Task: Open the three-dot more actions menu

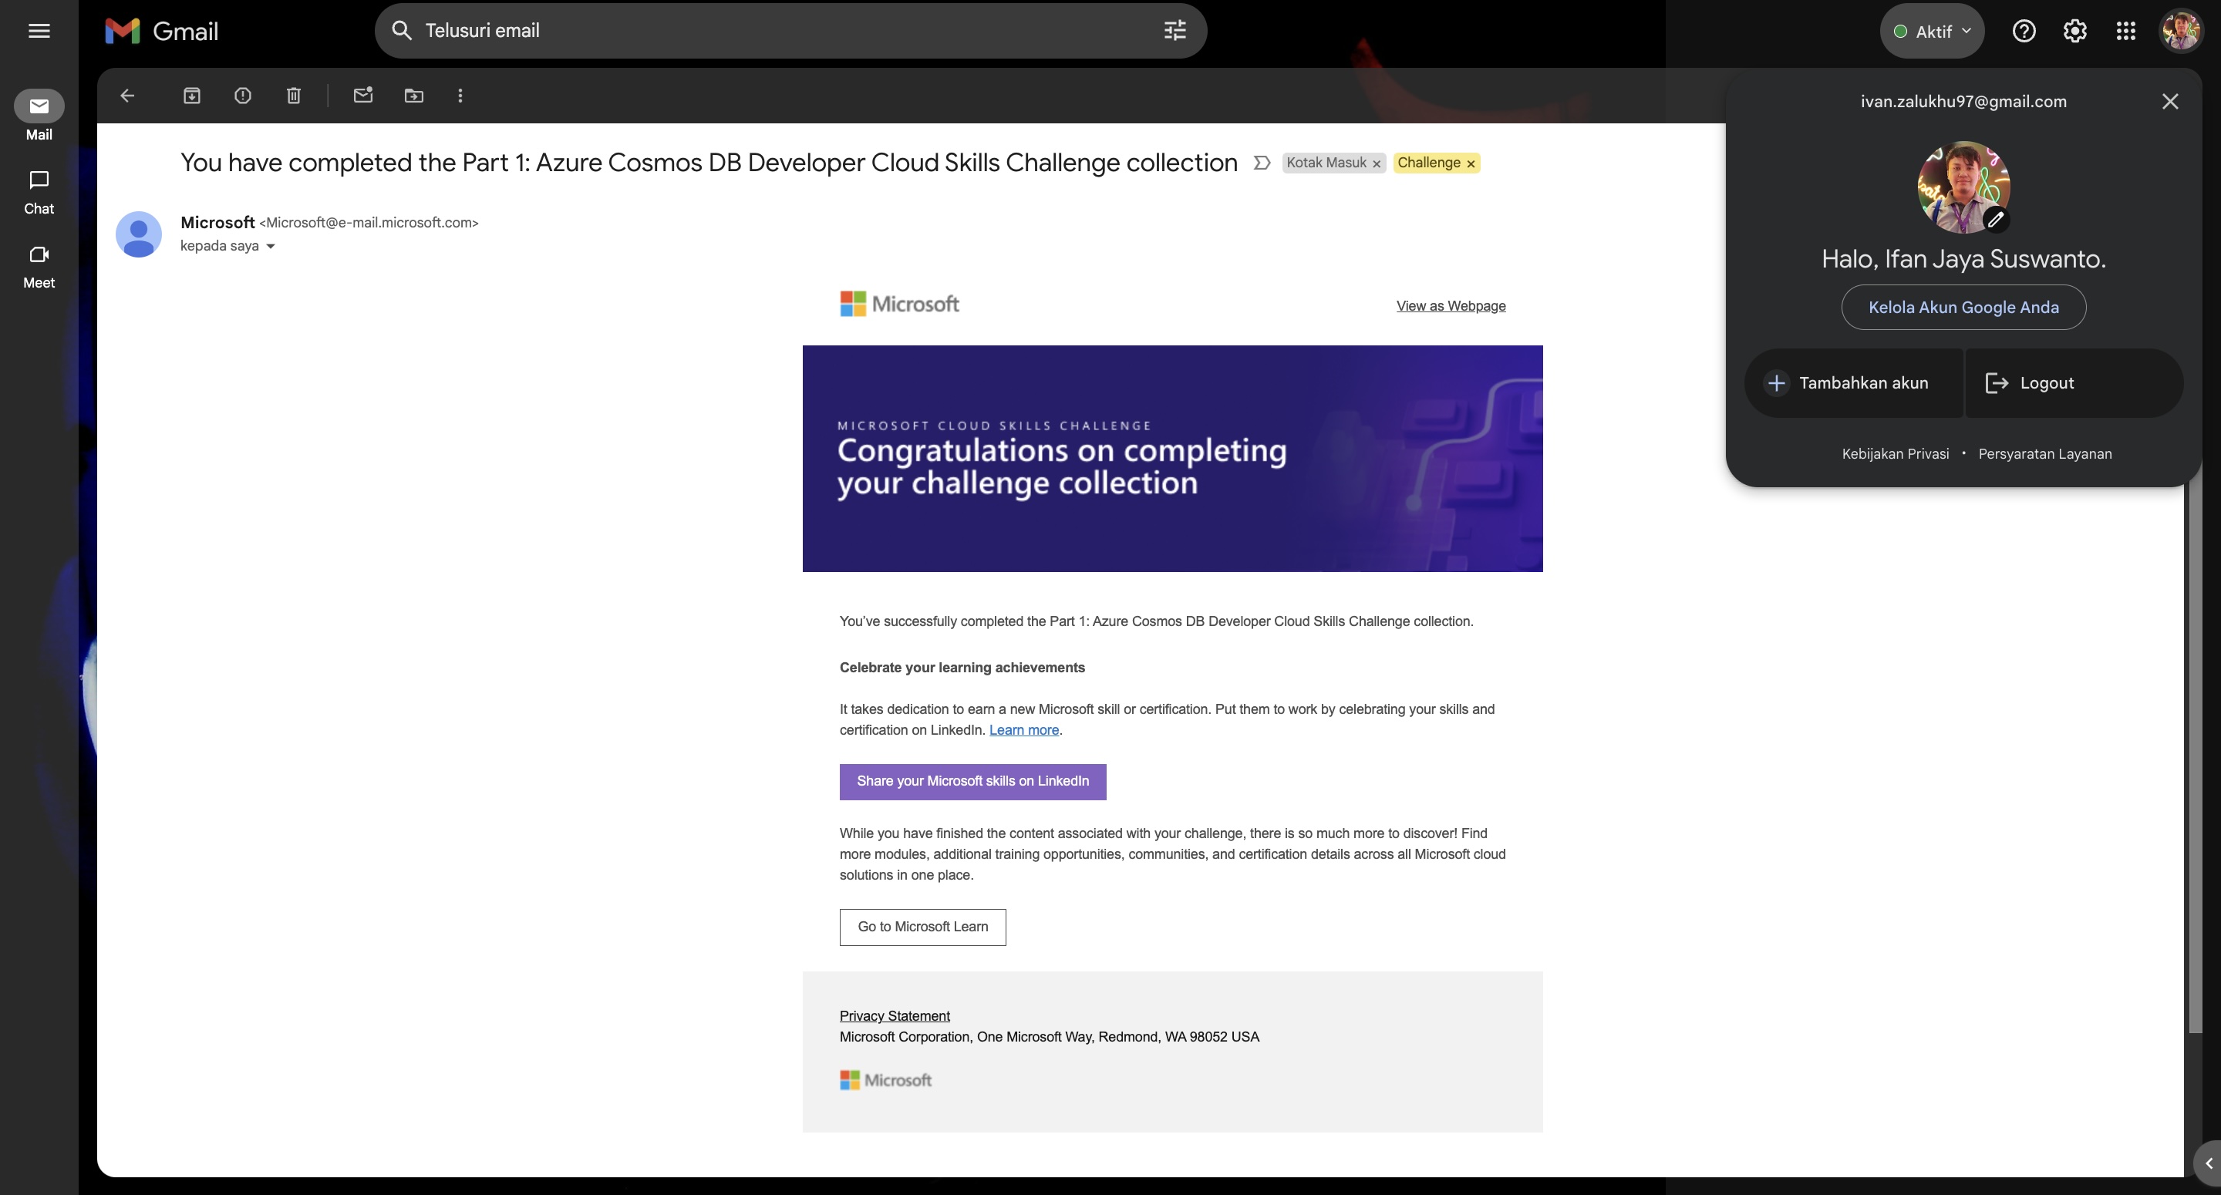Action: pyautogui.click(x=460, y=96)
